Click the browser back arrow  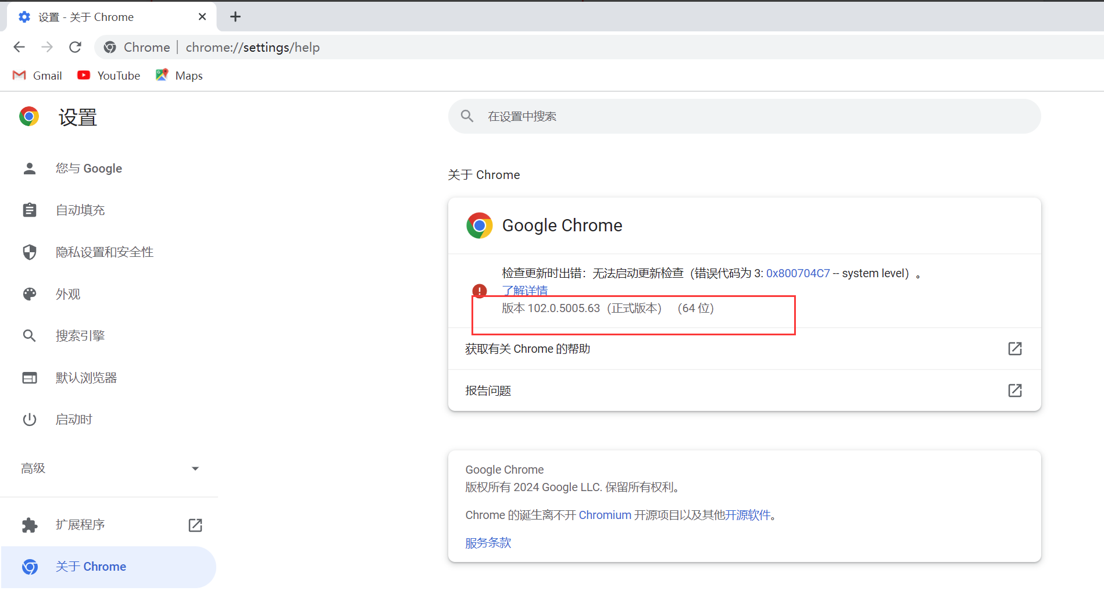(19, 47)
